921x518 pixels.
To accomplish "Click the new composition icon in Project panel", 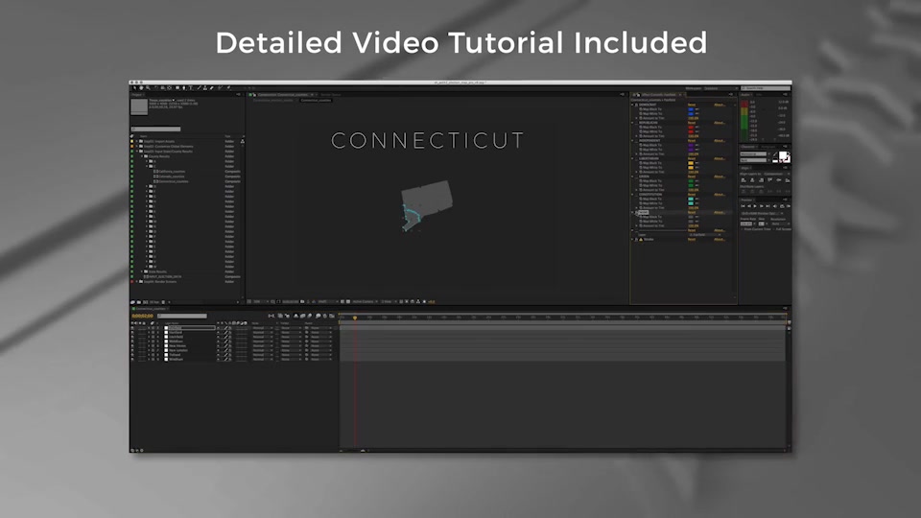I will click(146, 302).
